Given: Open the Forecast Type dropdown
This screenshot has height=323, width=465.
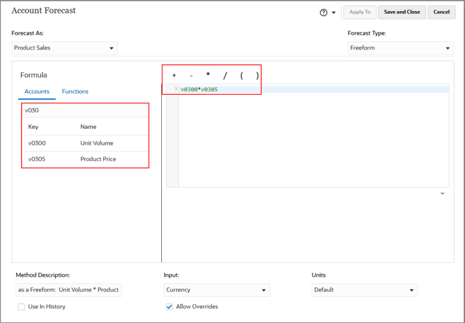Looking at the screenshot, I should tap(401, 48).
